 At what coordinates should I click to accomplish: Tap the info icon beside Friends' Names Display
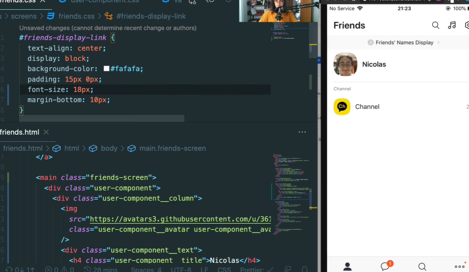pos(371,43)
